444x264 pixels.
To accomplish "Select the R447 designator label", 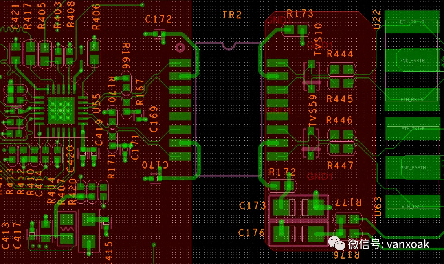I will click(340, 165).
